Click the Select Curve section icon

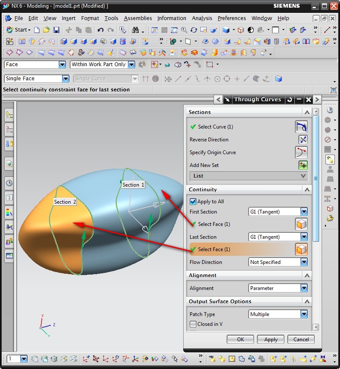pos(301,127)
